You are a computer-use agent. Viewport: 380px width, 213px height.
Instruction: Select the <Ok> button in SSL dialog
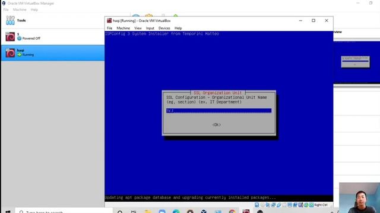click(x=217, y=125)
